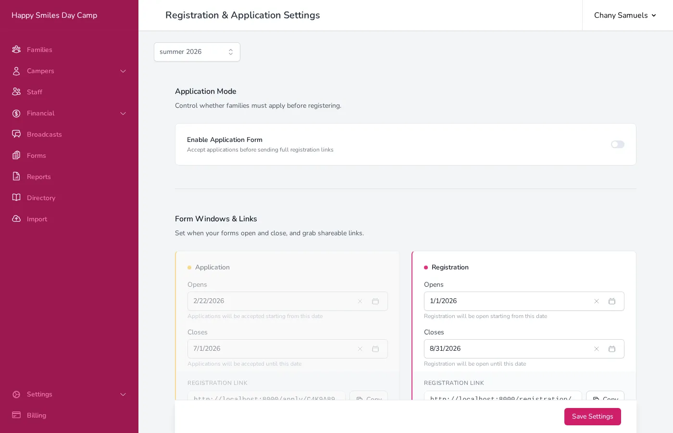The height and width of the screenshot is (433, 673).
Task: Click the Form Windows & Links heading
Action: pyautogui.click(x=216, y=219)
